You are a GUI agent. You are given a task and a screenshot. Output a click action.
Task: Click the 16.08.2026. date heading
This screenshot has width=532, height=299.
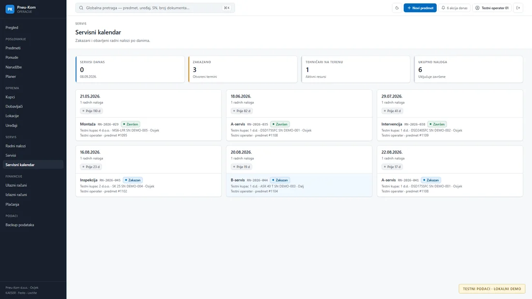[x=90, y=152]
